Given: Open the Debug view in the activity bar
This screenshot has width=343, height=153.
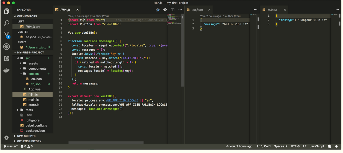Looking at the screenshot, I should 7,47.
